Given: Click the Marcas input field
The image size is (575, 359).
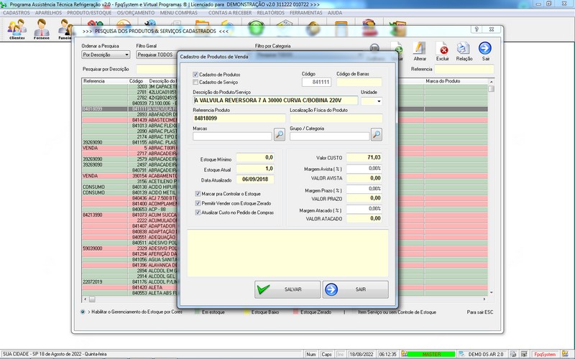Looking at the screenshot, I should (232, 136).
